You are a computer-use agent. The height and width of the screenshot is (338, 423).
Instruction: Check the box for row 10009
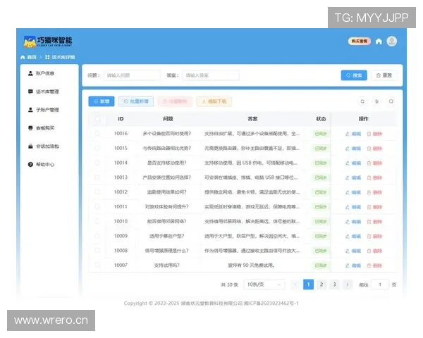click(x=97, y=236)
